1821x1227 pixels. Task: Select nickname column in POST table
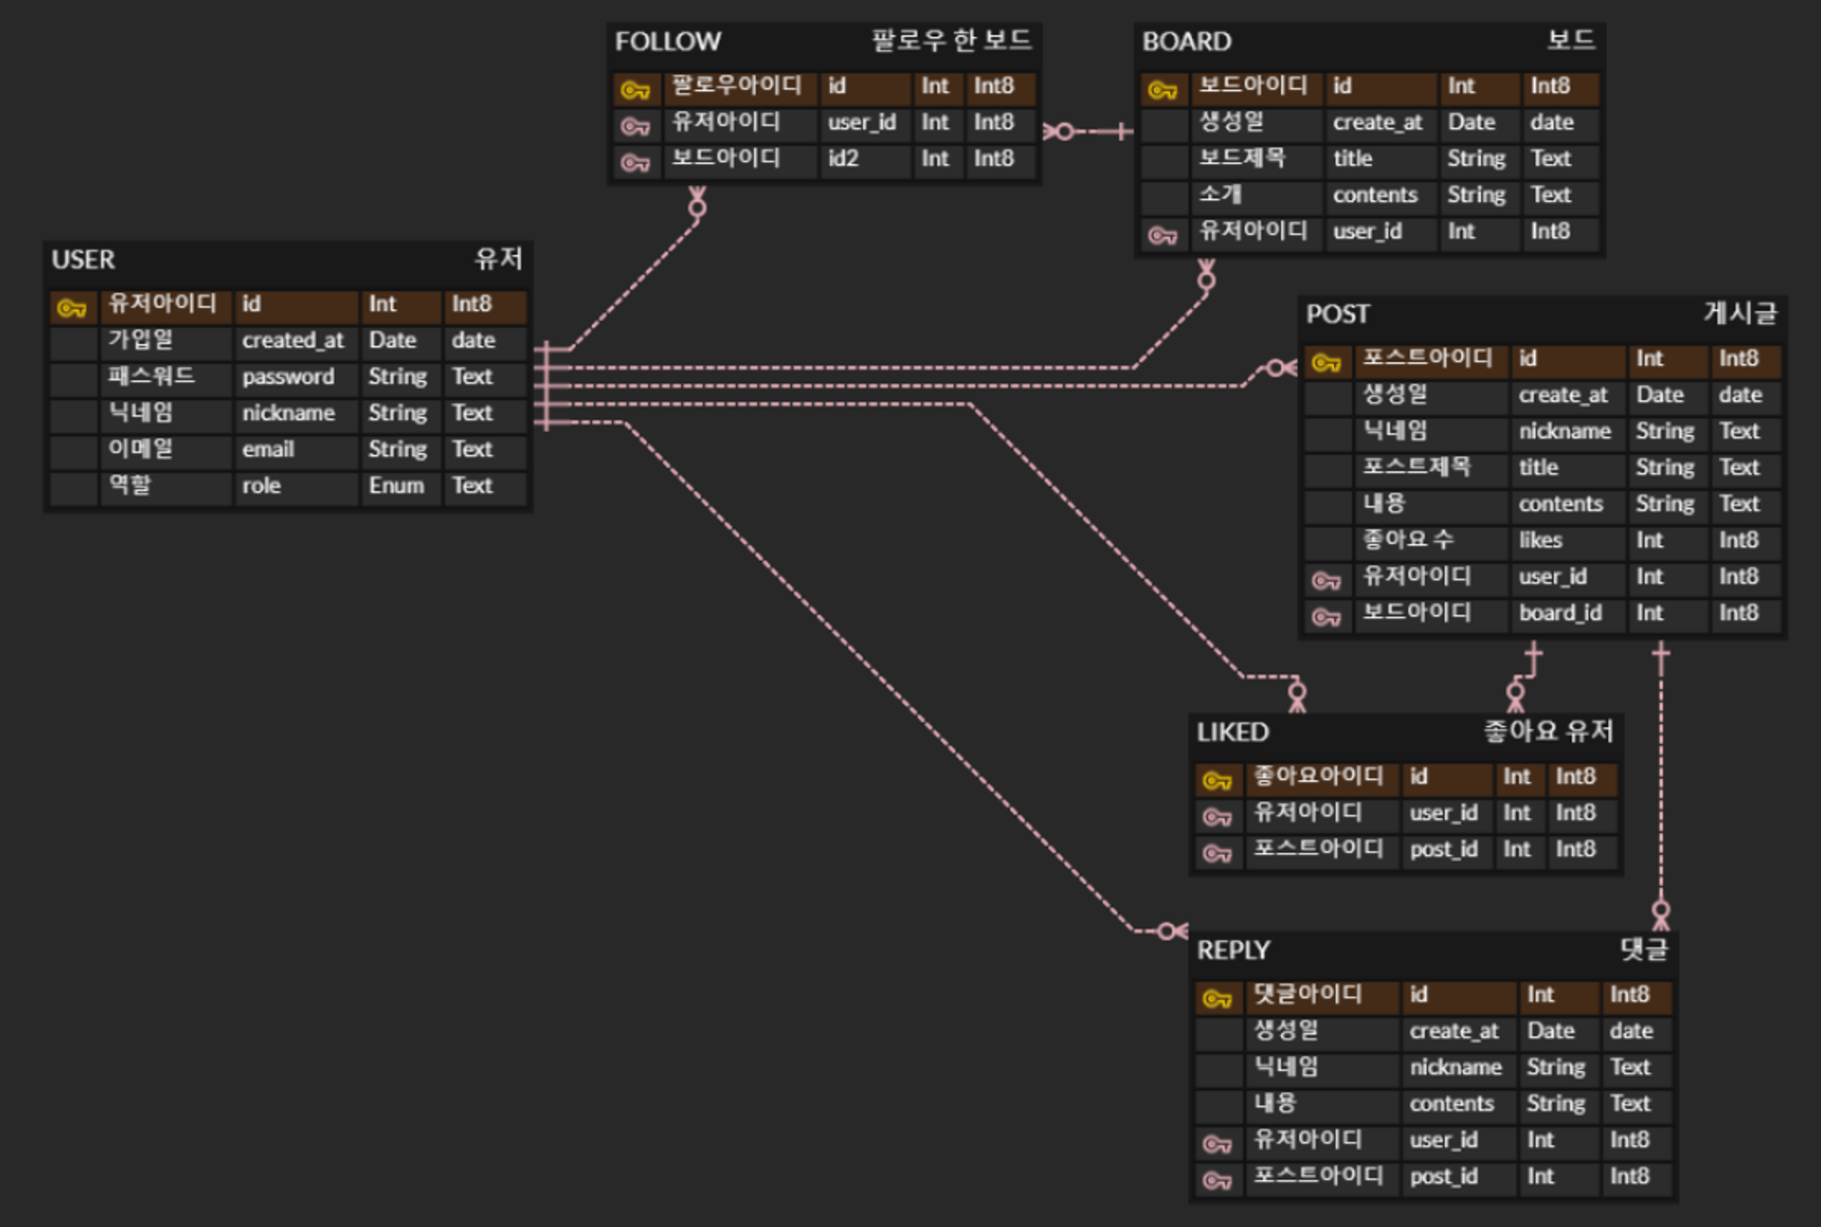tap(1564, 431)
